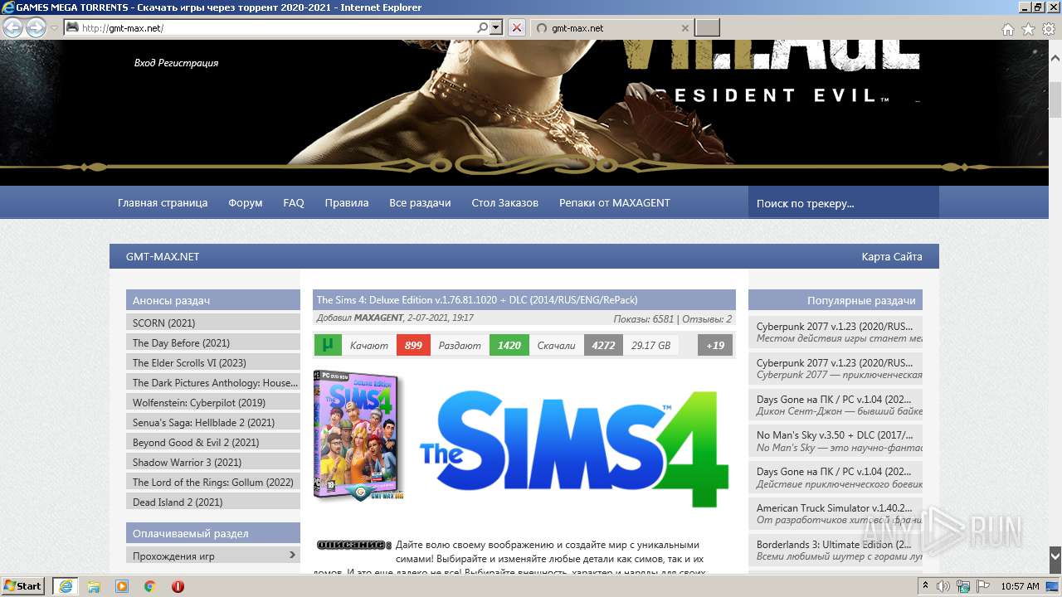Viewport: 1062px width, 597px height.
Task: Open Shadow Warrior 3 (2021) entry
Action: coord(213,462)
